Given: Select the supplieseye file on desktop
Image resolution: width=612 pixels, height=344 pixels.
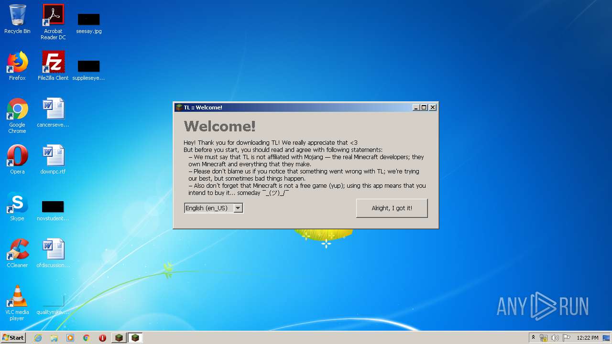Looking at the screenshot, I should coord(88,70).
